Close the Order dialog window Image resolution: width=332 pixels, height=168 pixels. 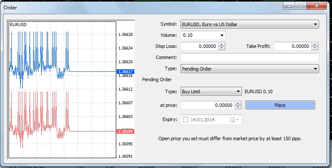tap(317, 6)
